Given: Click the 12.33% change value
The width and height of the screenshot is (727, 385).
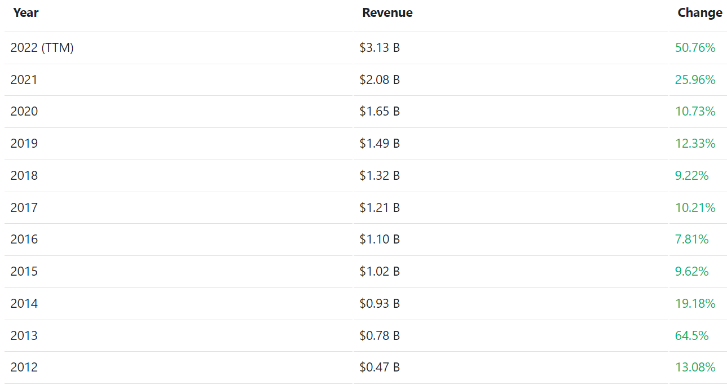Looking at the screenshot, I should pyautogui.click(x=695, y=144).
